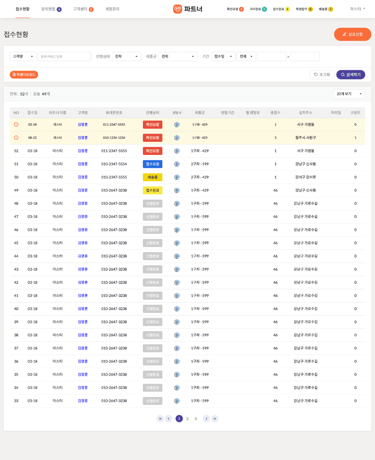
Task: Click the rental company icon in row 35
Action: 177,374
